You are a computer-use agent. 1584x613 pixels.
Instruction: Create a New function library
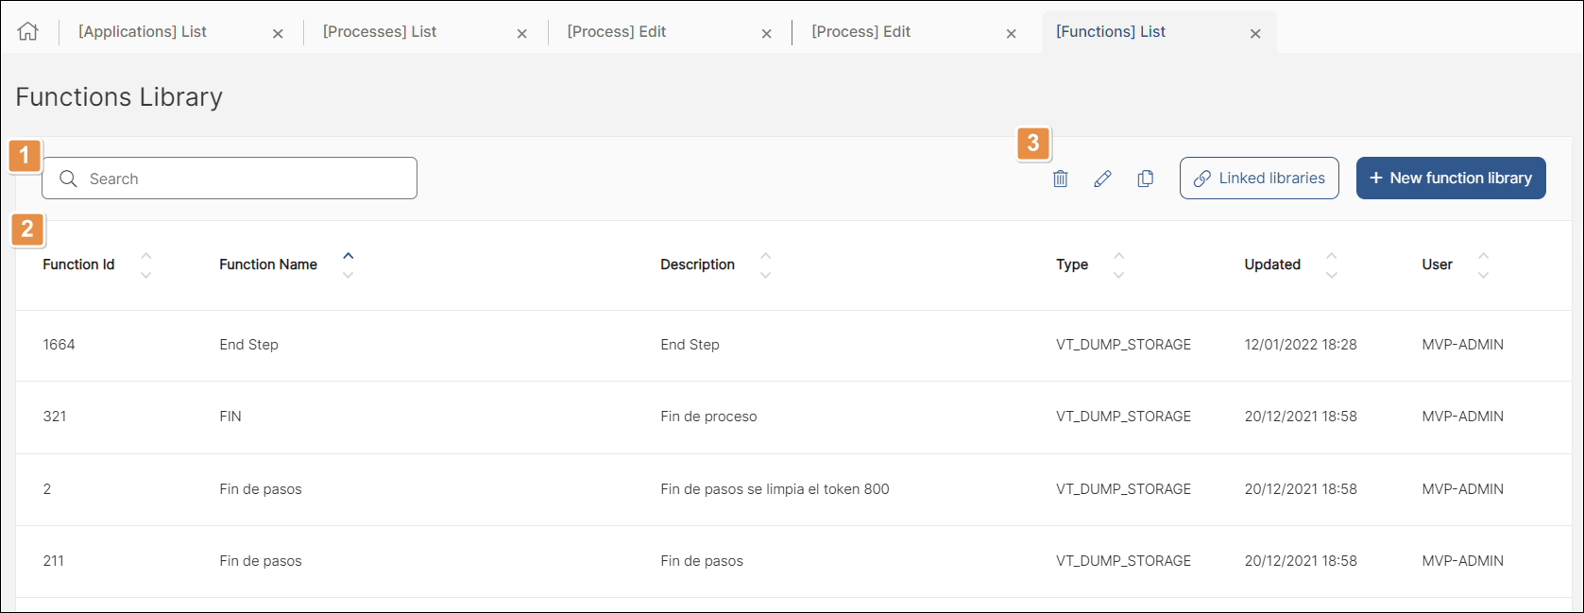coord(1451,179)
